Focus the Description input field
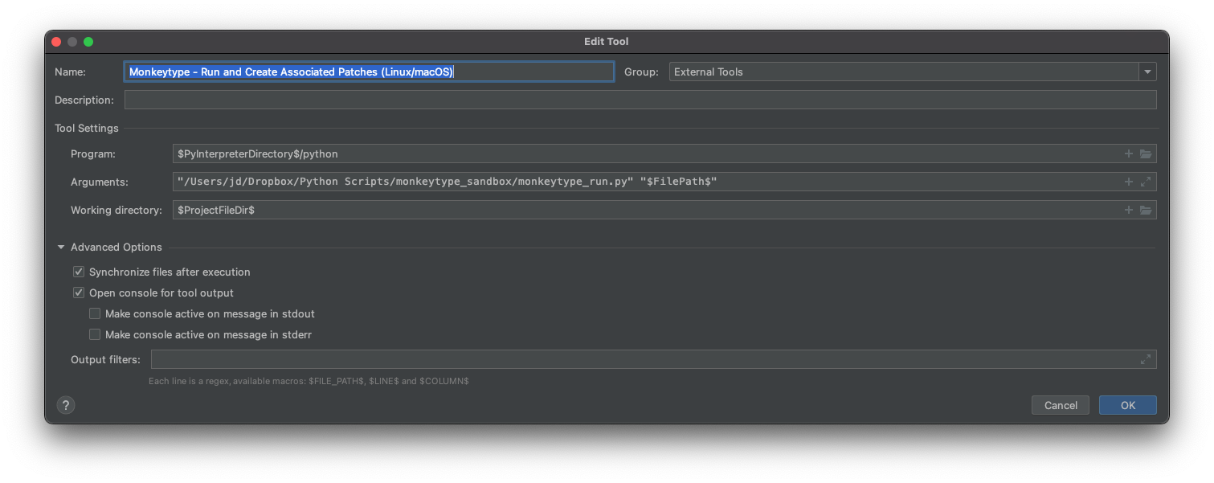The width and height of the screenshot is (1214, 483). coord(640,100)
